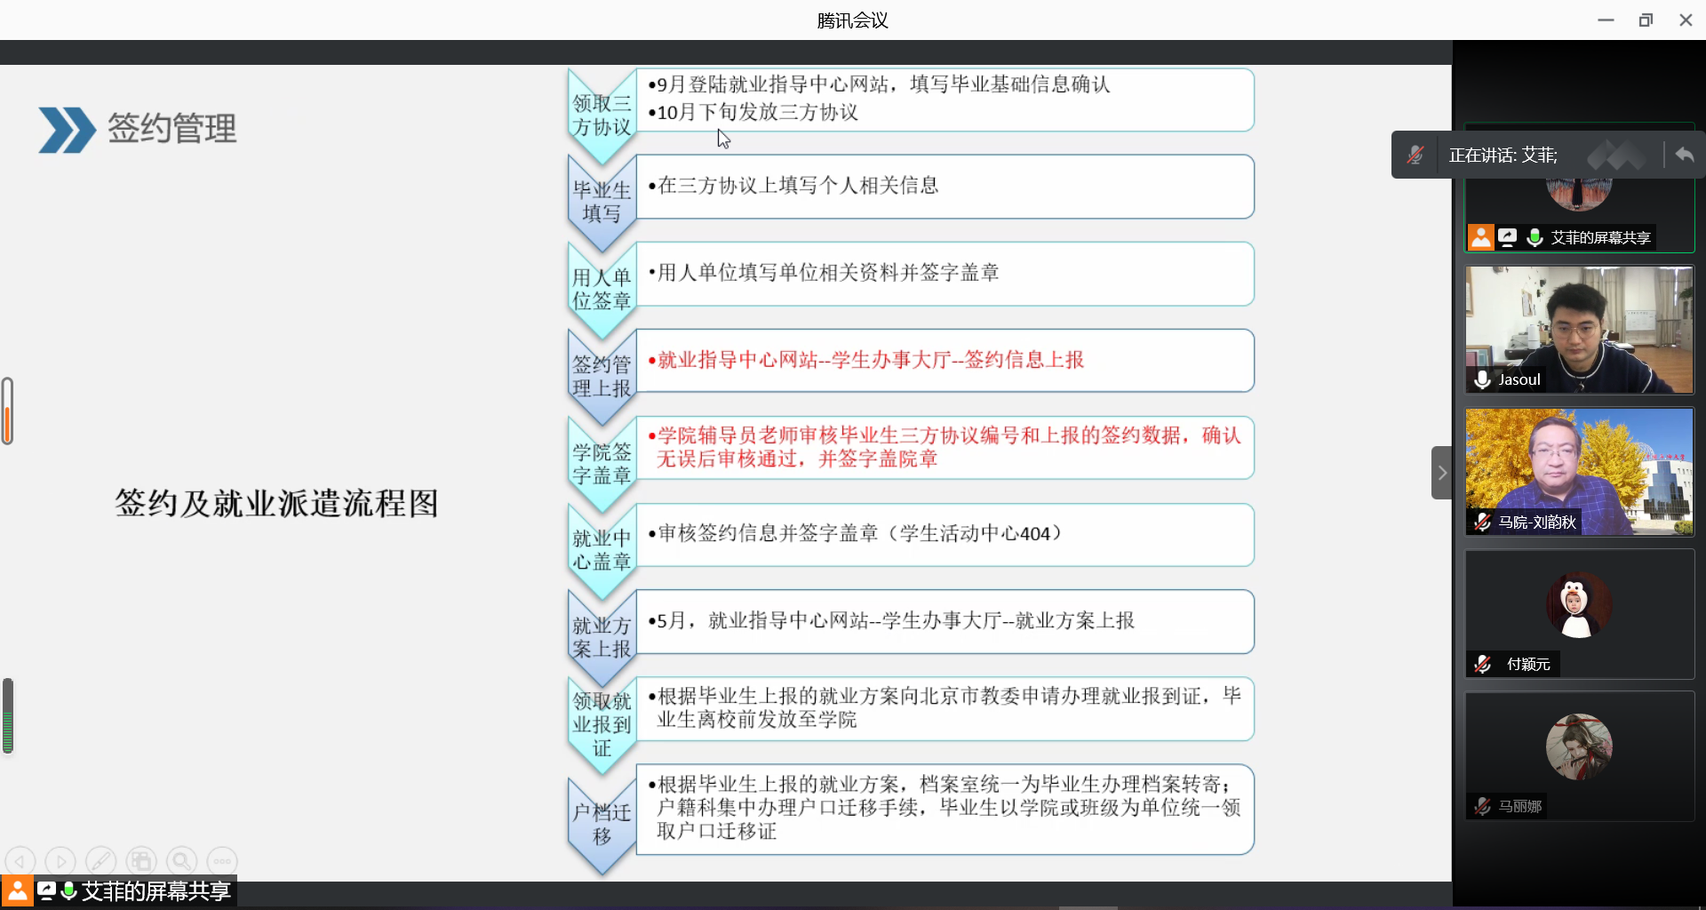The height and width of the screenshot is (910, 1706).
Task: Open the slide sorter view icon
Action: pyautogui.click(x=141, y=860)
